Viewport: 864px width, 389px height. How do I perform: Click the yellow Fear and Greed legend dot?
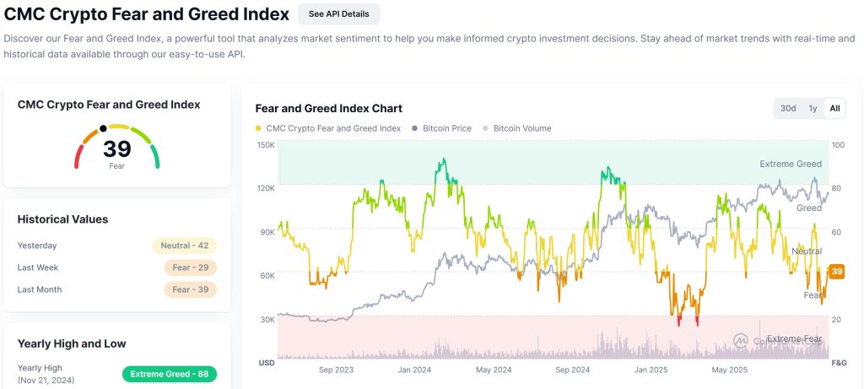pos(258,129)
